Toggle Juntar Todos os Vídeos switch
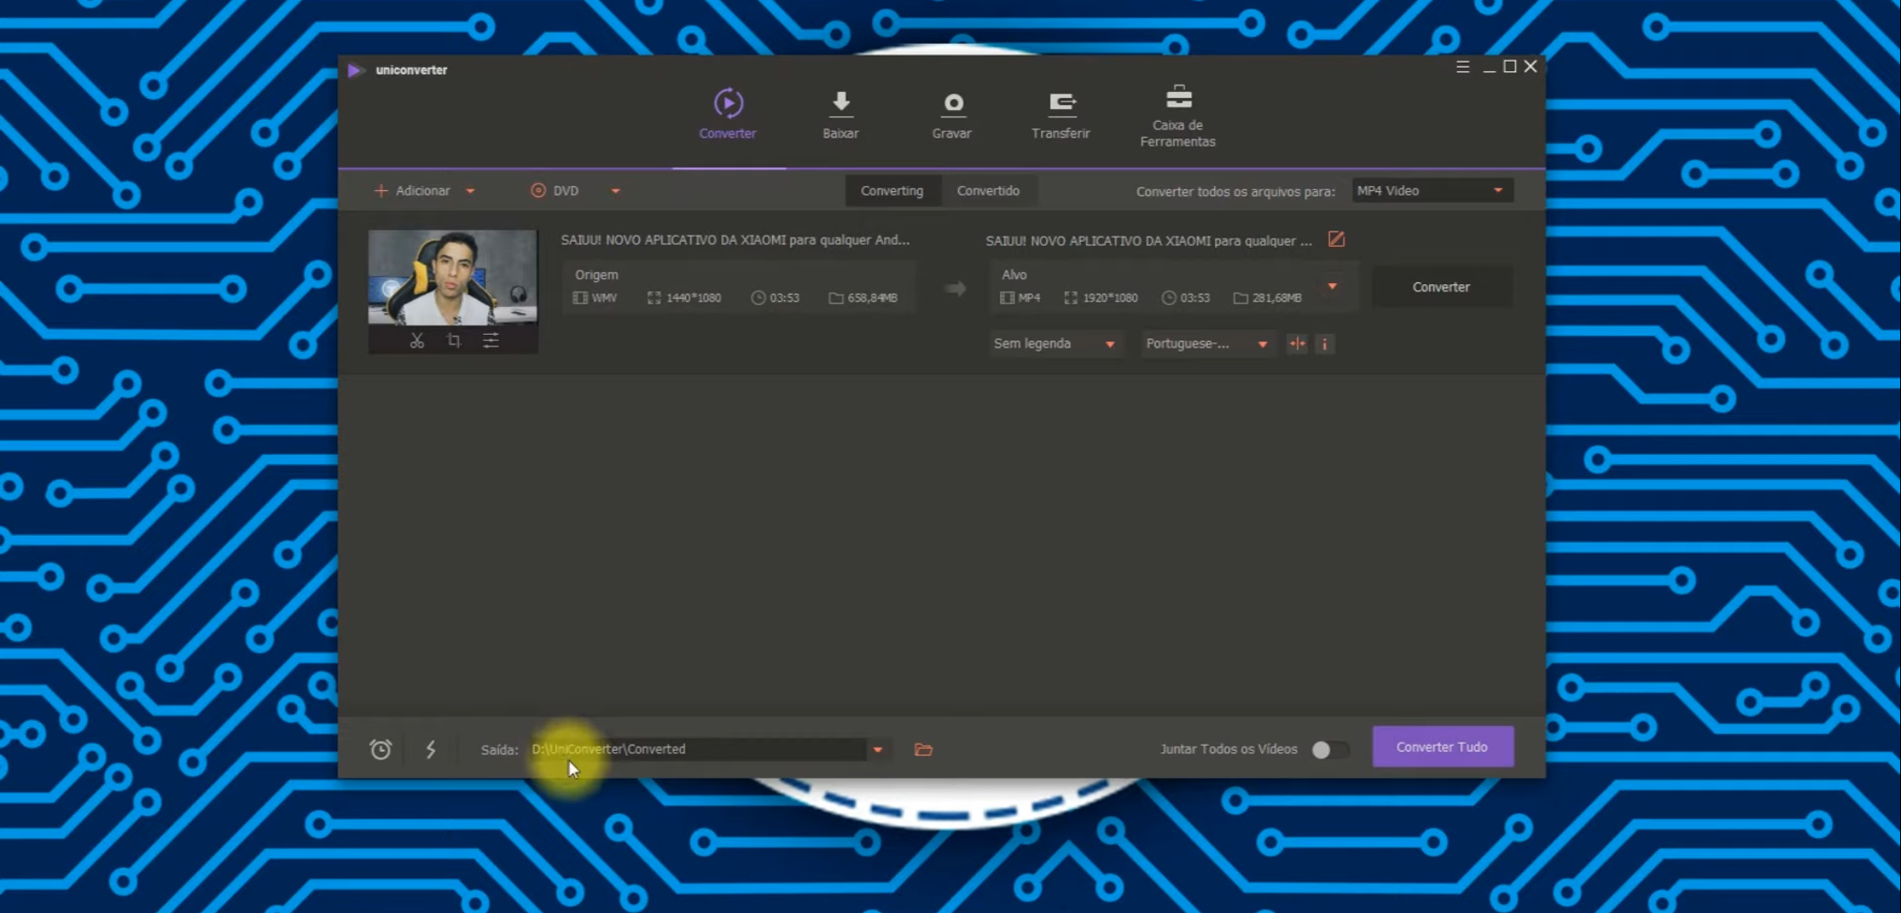Screen dimensions: 1901x913 (1329, 750)
